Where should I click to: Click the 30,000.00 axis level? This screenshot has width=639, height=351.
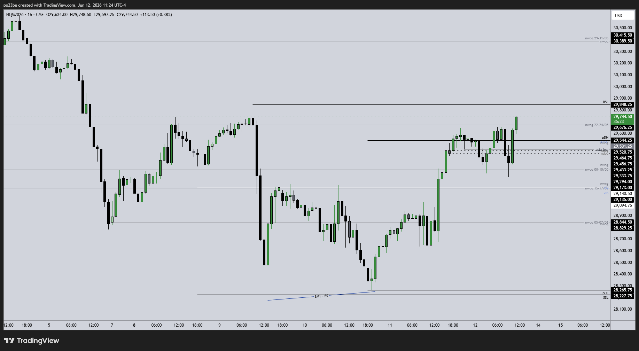623,87
